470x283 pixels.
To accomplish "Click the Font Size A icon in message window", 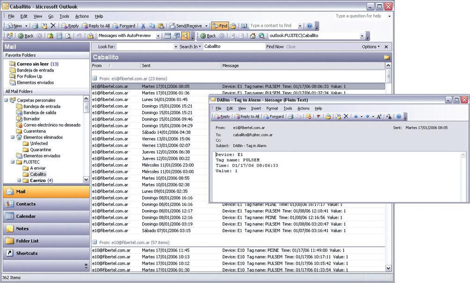I will pos(379,116).
